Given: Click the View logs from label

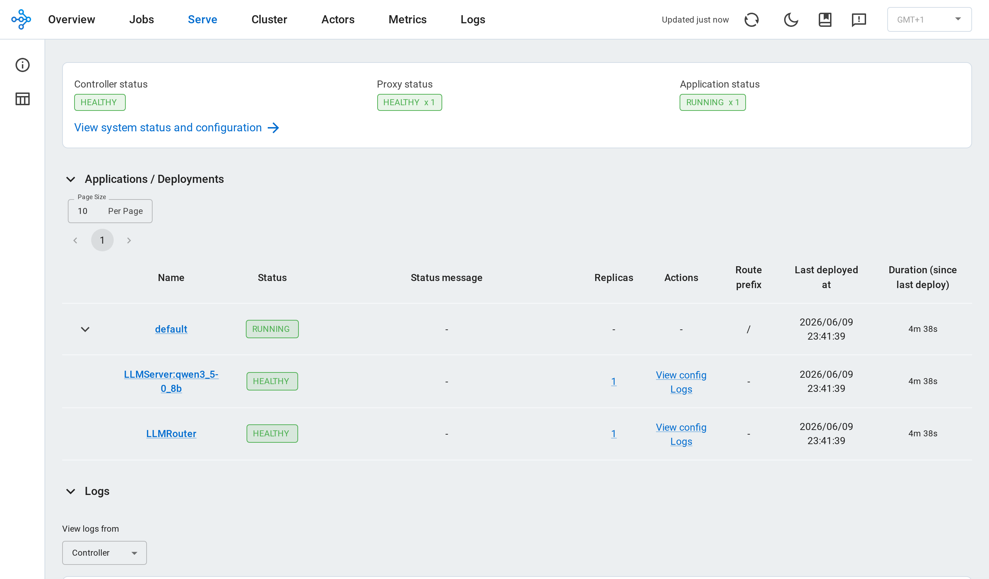Looking at the screenshot, I should tap(90, 529).
